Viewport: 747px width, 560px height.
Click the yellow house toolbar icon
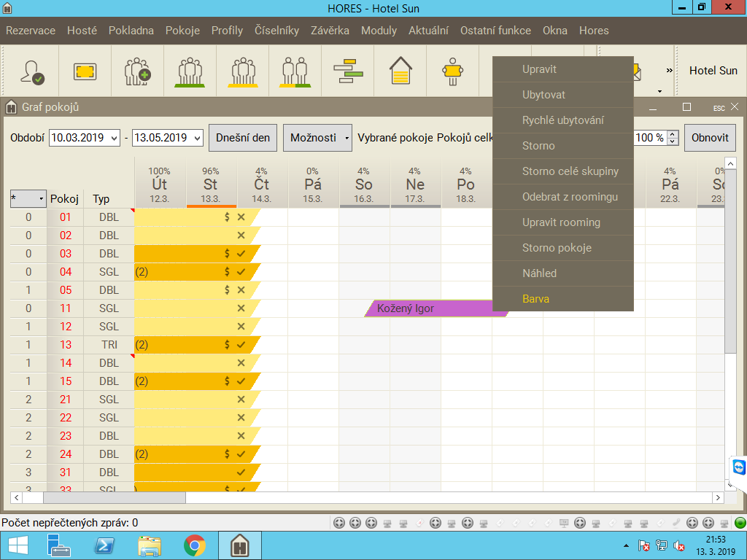(400, 71)
